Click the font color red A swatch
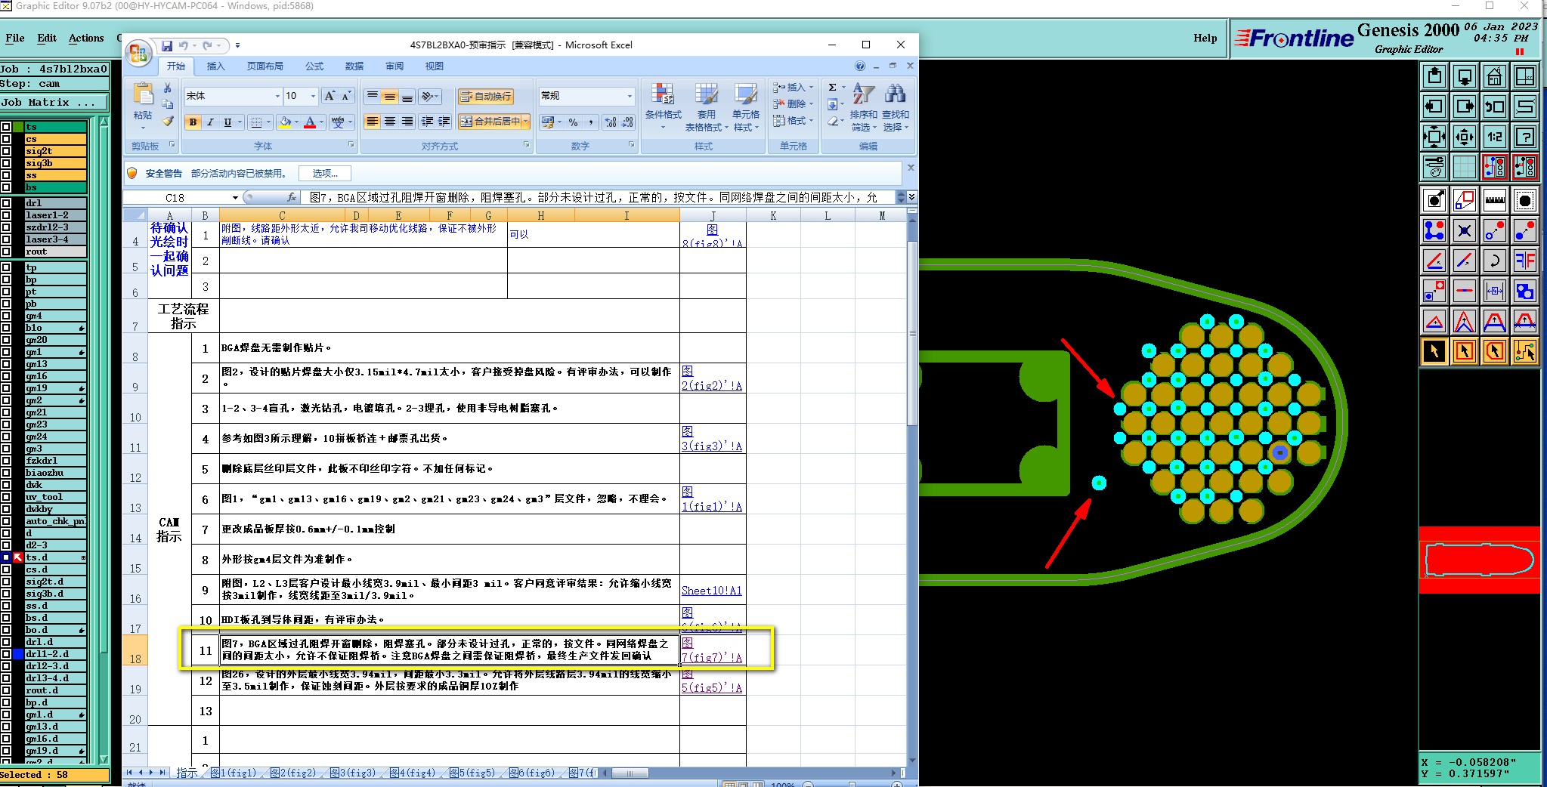The width and height of the screenshot is (1547, 787). (309, 122)
